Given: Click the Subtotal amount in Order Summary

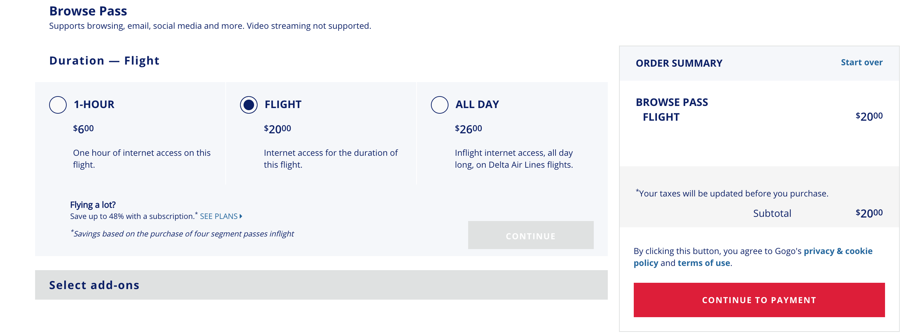Looking at the screenshot, I should (869, 213).
